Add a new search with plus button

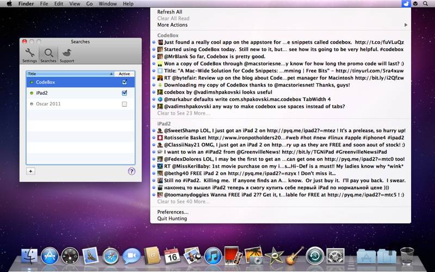[30, 171]
